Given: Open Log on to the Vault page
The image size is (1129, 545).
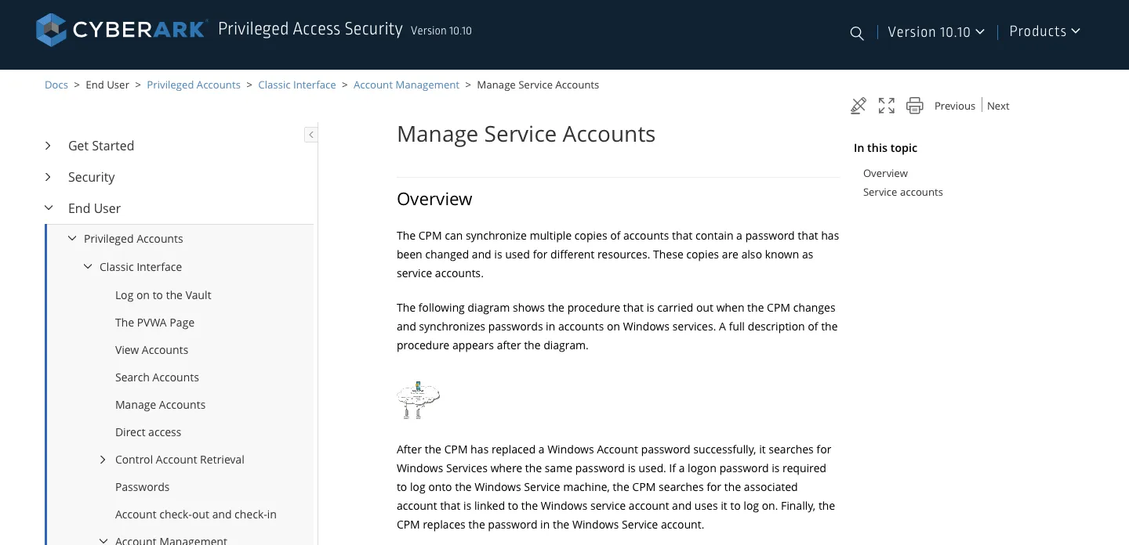Looking at the screenshot, I should point(163,295).
